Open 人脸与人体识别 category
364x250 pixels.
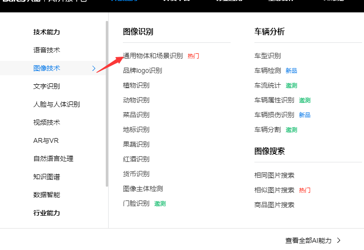point(57,104)
